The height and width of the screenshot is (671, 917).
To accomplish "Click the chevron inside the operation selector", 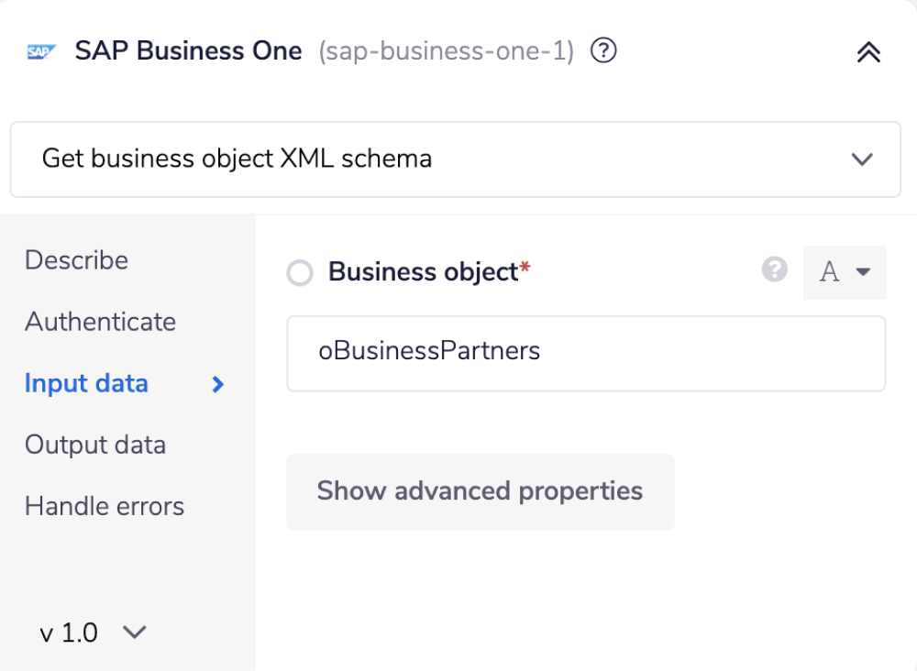I will (x=861, y=159).
